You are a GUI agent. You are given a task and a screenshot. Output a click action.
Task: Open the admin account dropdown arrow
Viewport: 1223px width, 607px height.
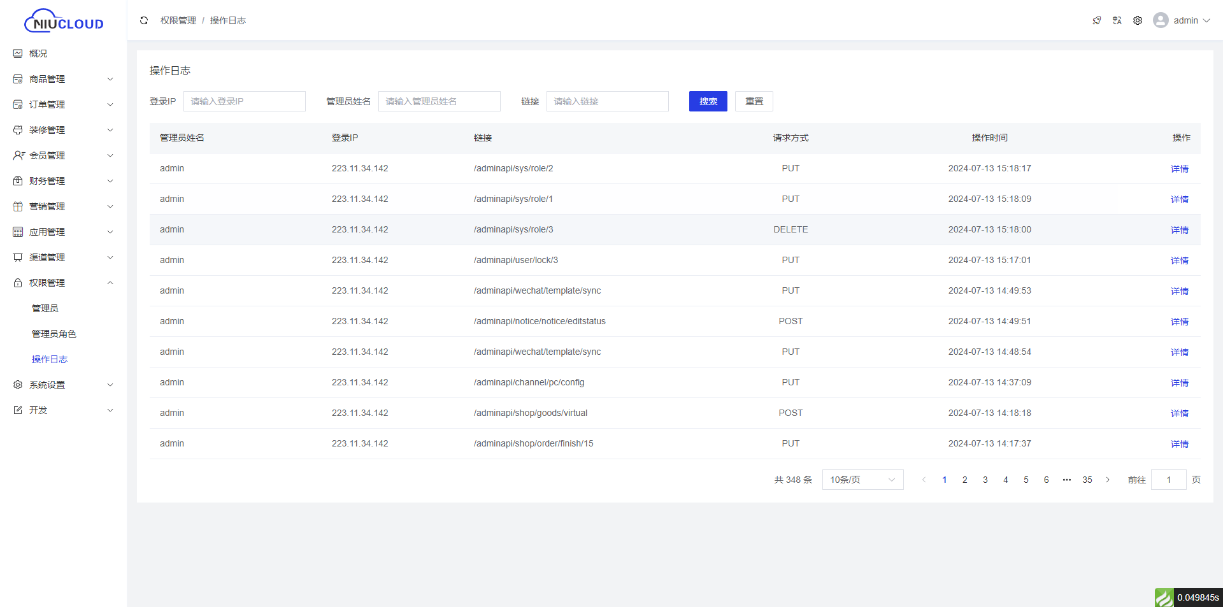click(1206, 20)
